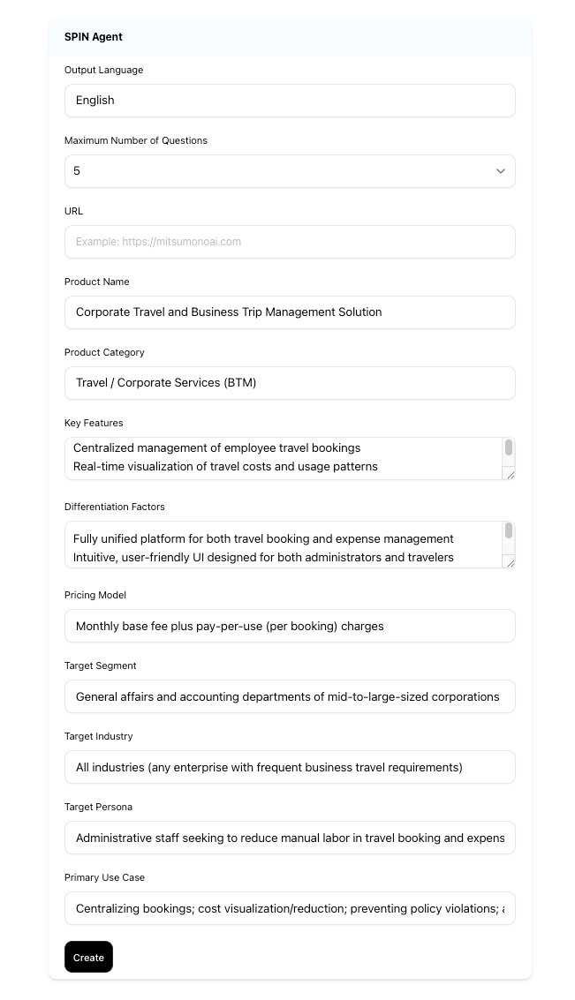The width and height of the screenshot is (575, 1000).
Task: Click the Key Features scrollbar thumb
Action: 509,447
